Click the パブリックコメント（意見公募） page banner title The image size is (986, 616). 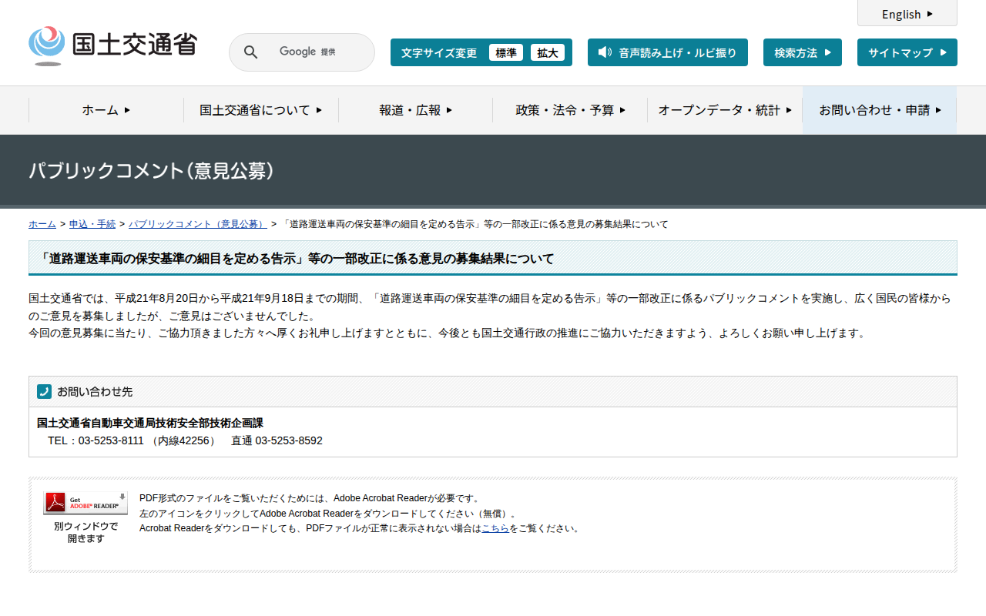(152, 171)
